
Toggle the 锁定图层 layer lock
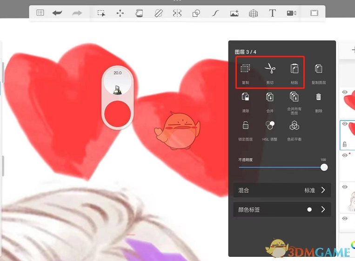(x=245, y=125)
